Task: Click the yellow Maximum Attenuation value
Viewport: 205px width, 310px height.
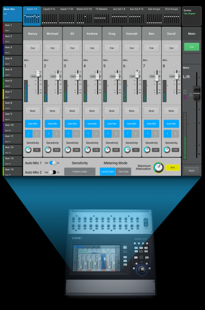Action: [x=172, y=167]
